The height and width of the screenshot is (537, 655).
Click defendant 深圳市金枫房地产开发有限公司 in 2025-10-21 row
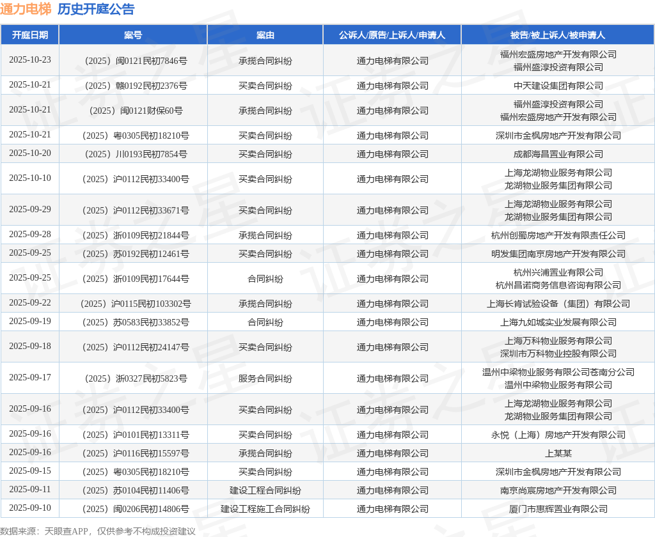pyautogui.click(x=558, y=136)
